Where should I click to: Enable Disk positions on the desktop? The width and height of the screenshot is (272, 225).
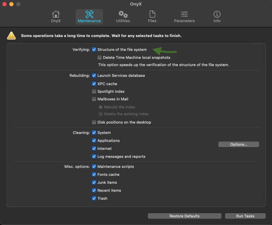tap(94, 122)
